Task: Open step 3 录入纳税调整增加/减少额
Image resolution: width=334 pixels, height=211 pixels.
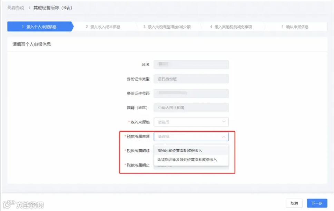Action: pyautogui.click(x=167, y=27)
